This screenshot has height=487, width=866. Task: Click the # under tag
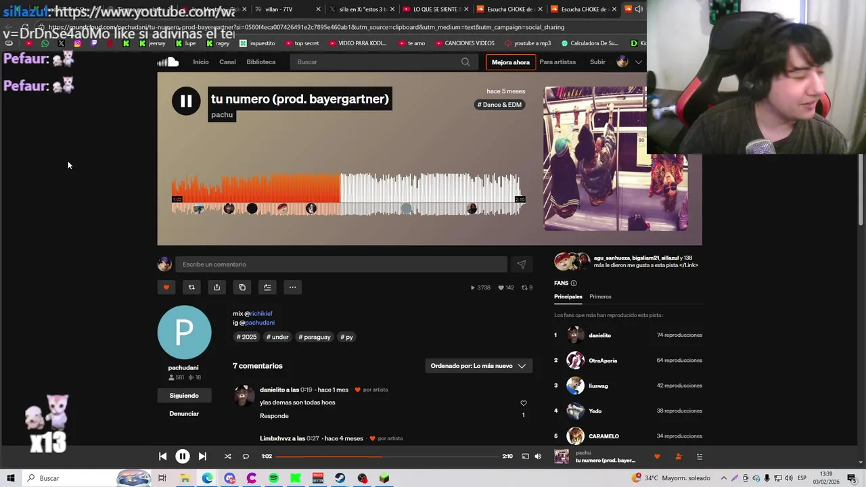pyautogui.click(x=277, y=337)
